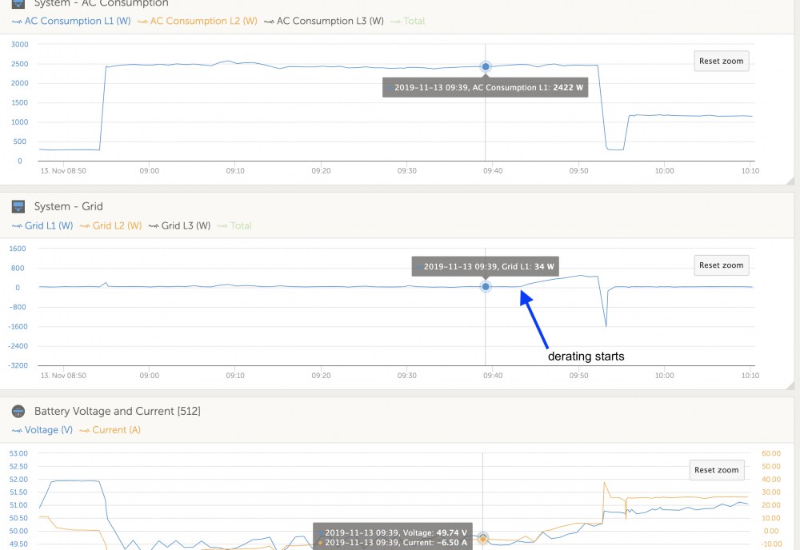Reset zoom on Grid chart

click(722, 265)
